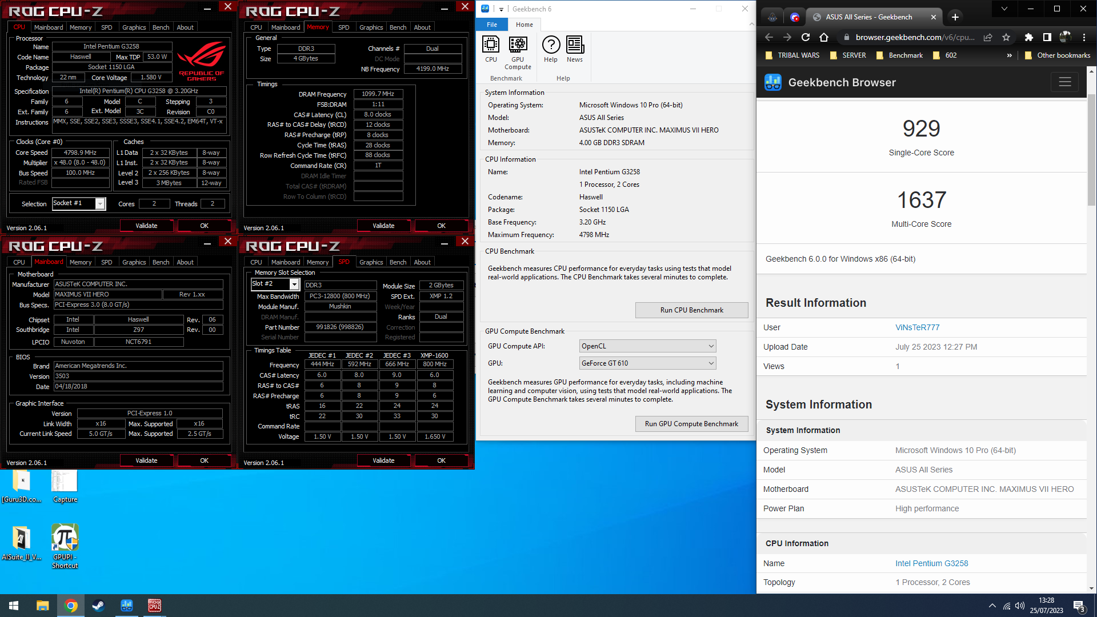This screenshot has height=617, width=1097.
Task: Open Geekbench taskbar icon
Action: (x=126, y=606)
